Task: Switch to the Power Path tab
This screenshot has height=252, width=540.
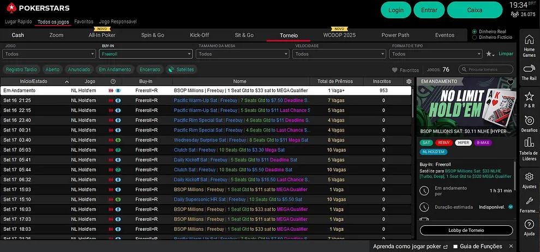Action: (395, 35)
